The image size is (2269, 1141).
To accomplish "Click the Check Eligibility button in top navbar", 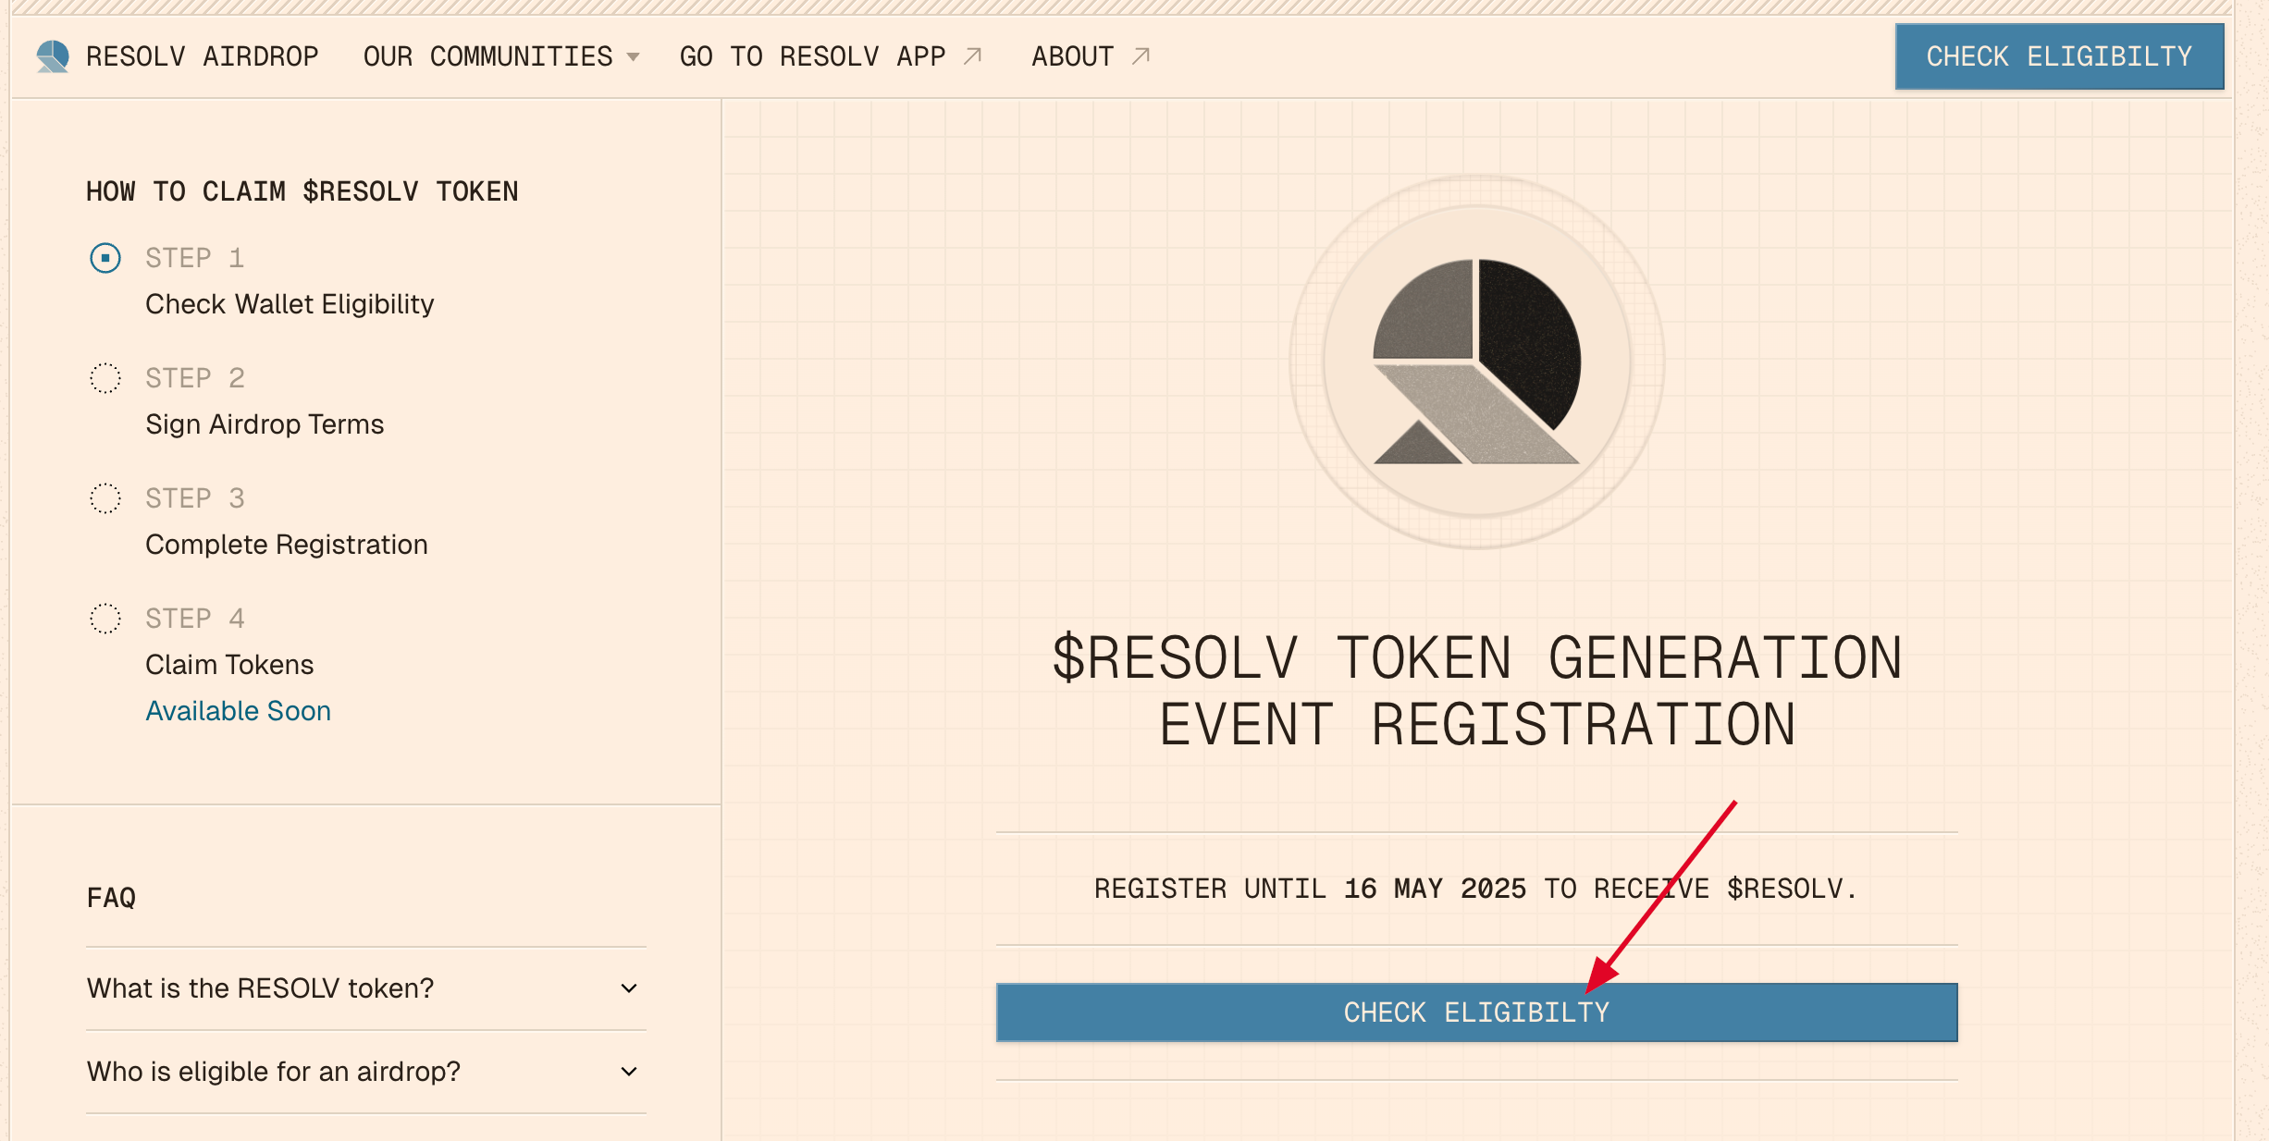I will click(x=2059, y=56).
